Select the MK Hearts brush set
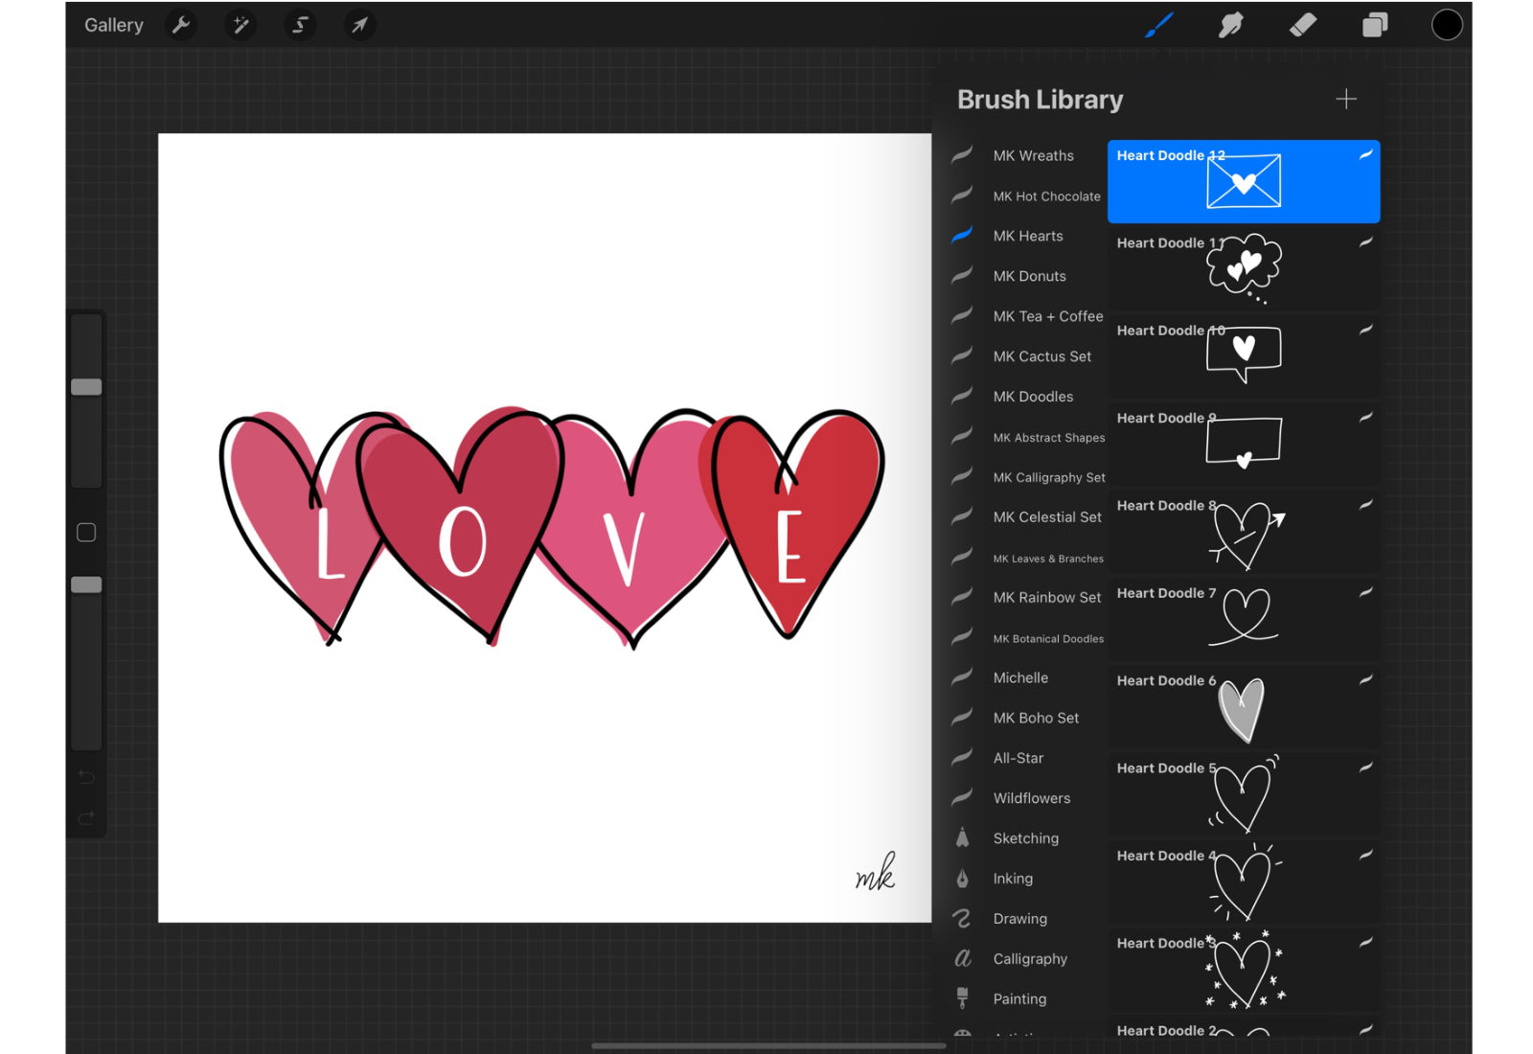1533x1054 pixels. point(1028,236)
